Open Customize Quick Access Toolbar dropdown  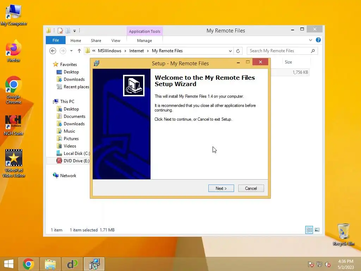[75, 31]
